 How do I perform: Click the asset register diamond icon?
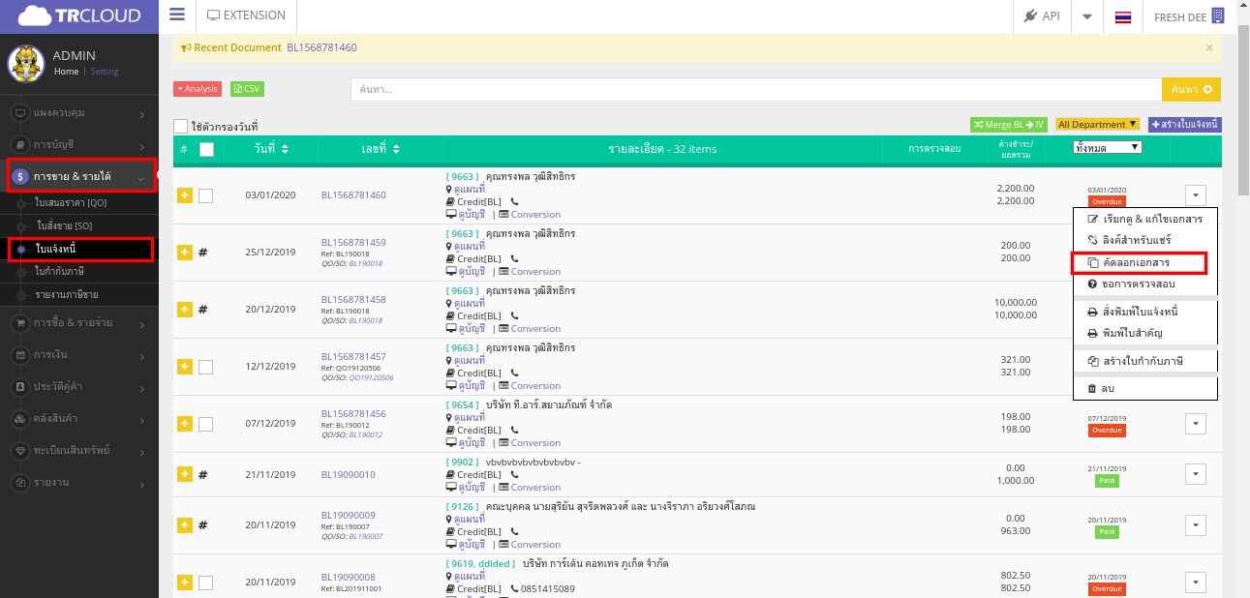[20, 450]
